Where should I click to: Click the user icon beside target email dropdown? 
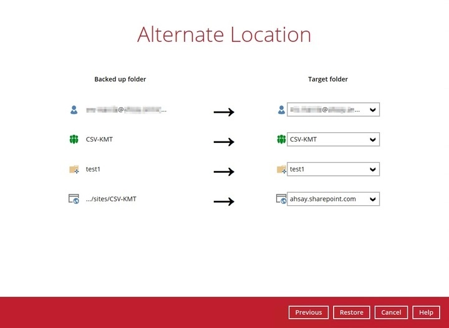click(281, 110)
